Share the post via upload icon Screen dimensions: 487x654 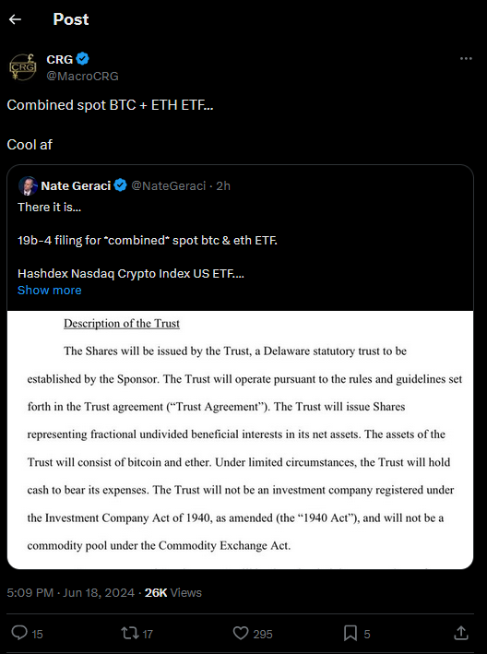point(460,633)
